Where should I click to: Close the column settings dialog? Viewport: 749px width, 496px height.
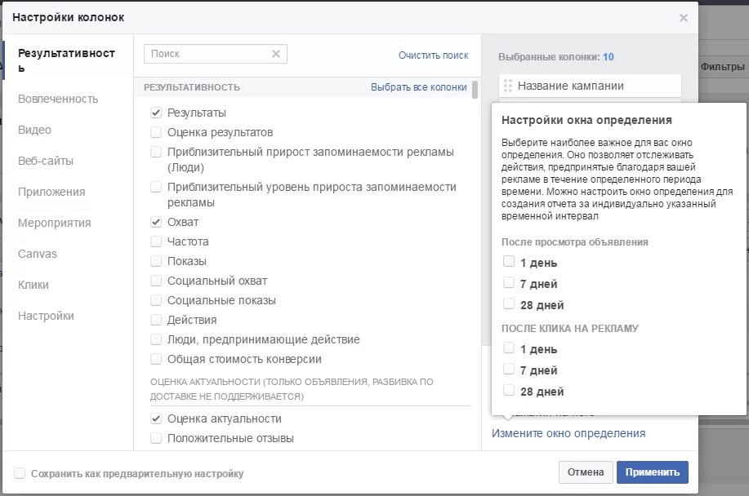point(684,18)
